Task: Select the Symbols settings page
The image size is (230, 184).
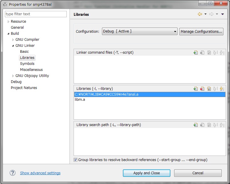Action: (x=27, y=63)
